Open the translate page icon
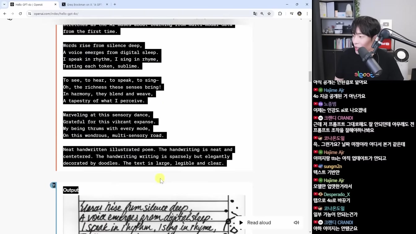The image size is (416, 234). click(255, 14)
